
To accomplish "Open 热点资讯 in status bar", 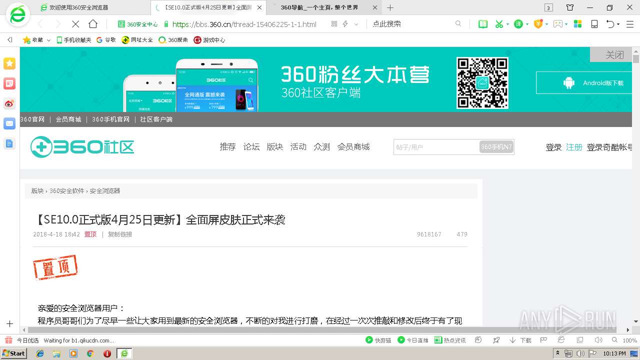I will (x=449, y=340).
